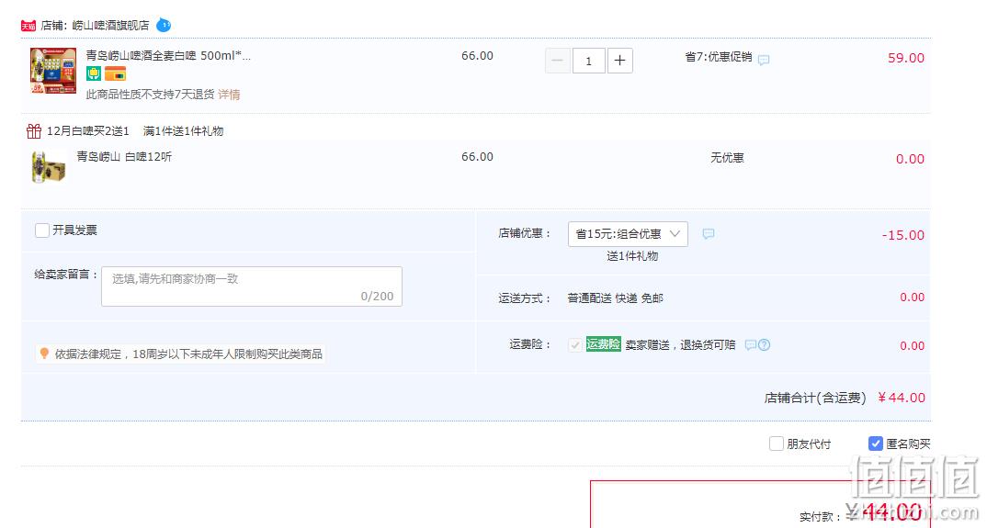Check the 开具发票 invoice checkbox

click(x=42, y=230)
